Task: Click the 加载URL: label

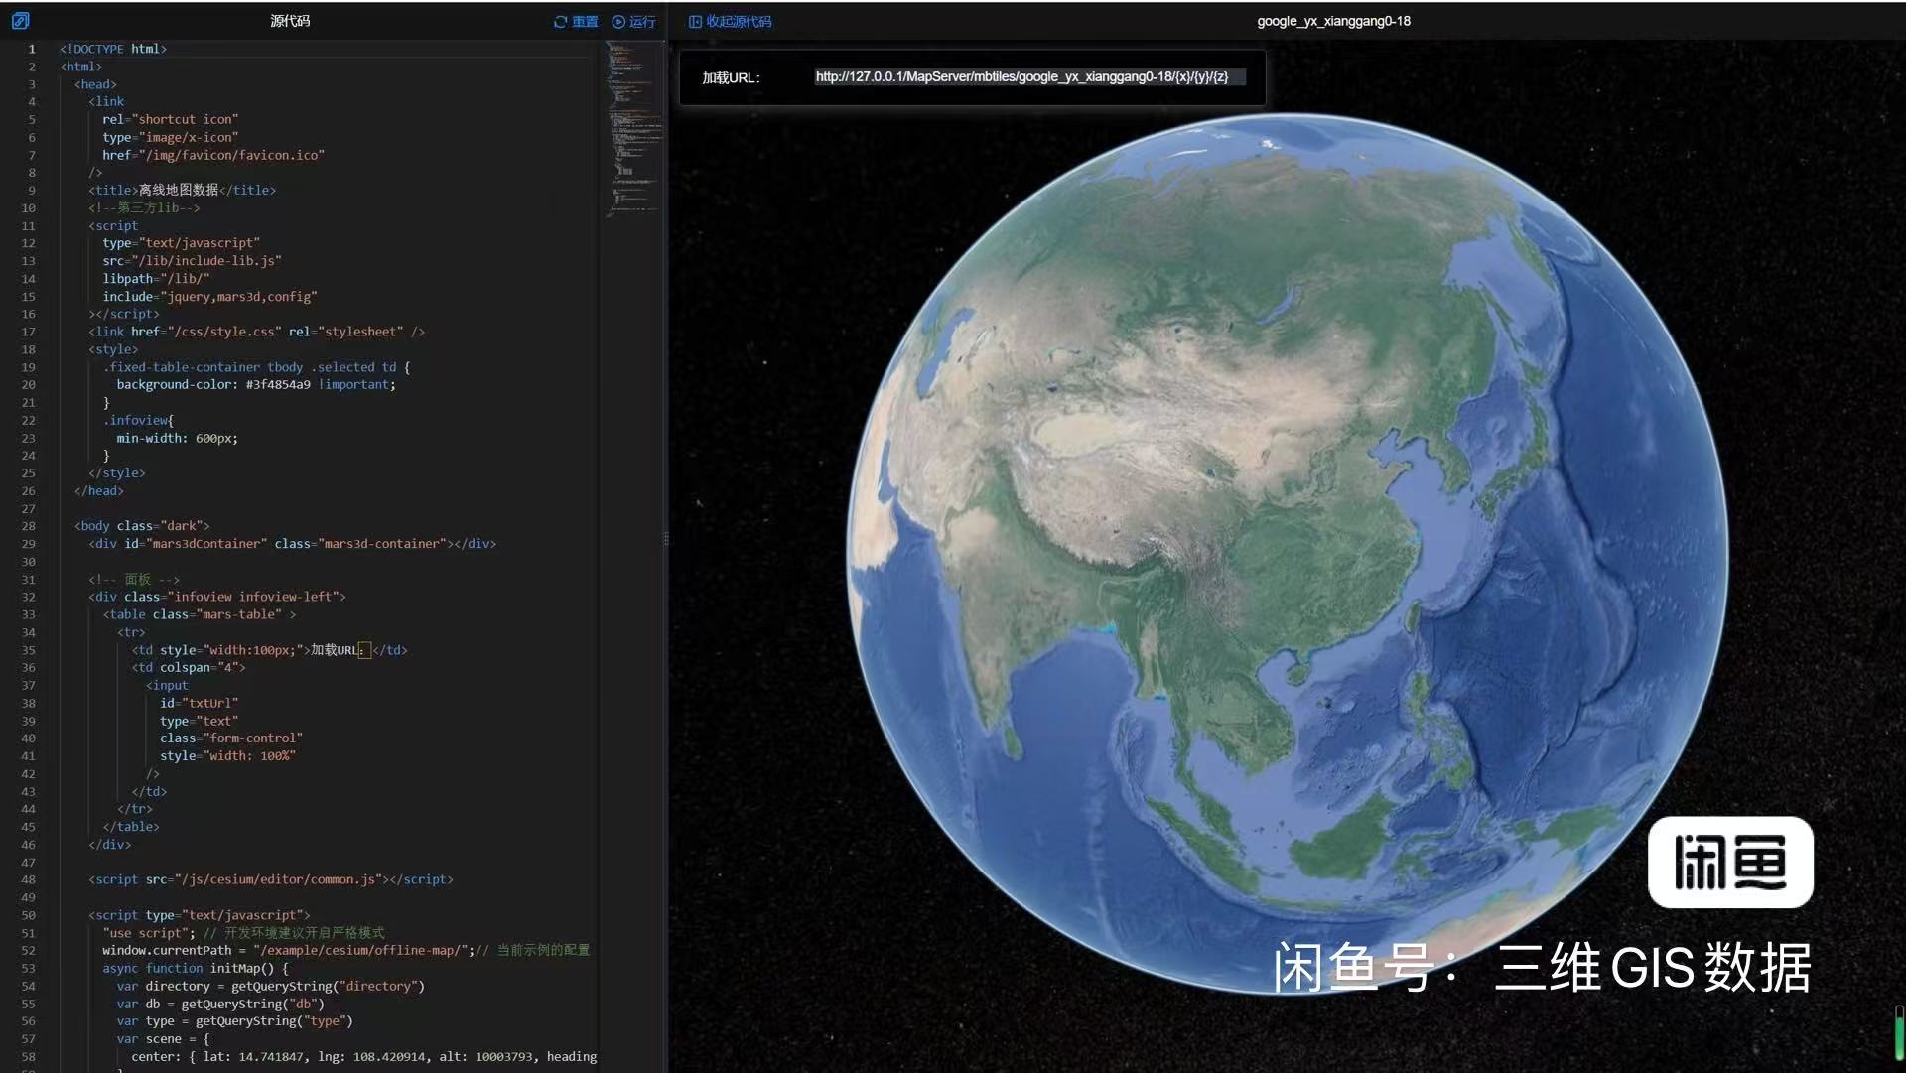Action: [731, 78]
